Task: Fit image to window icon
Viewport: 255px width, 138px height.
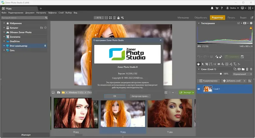Action: tap(110, 18)
